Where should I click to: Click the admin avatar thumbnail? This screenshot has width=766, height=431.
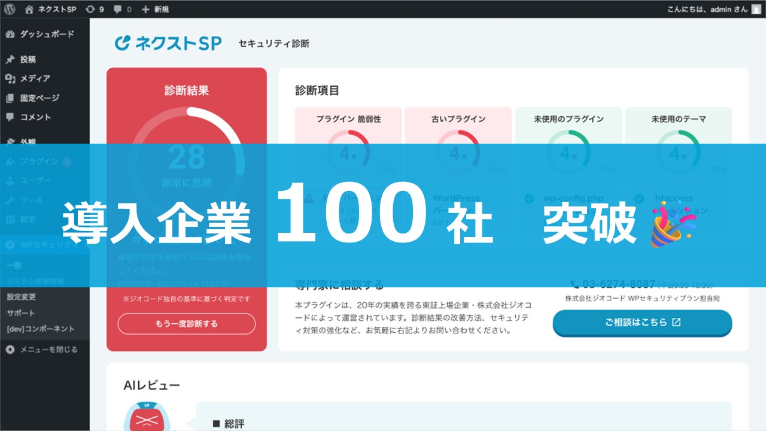coord(756,9)
